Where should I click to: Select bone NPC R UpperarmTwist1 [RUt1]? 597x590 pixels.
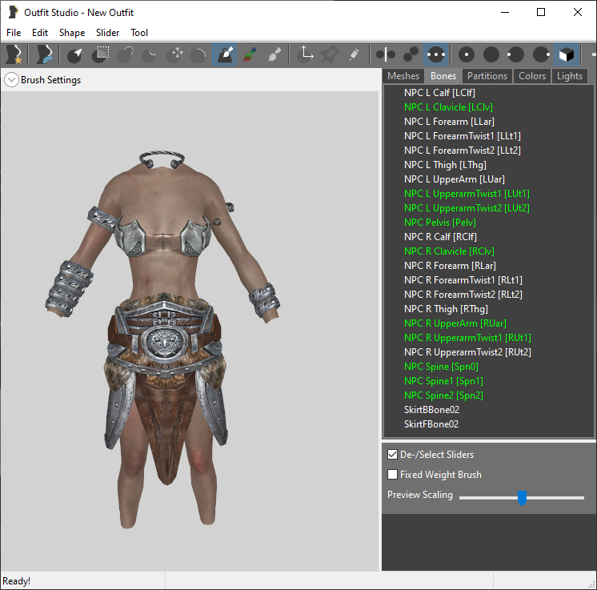coord(467,338)
